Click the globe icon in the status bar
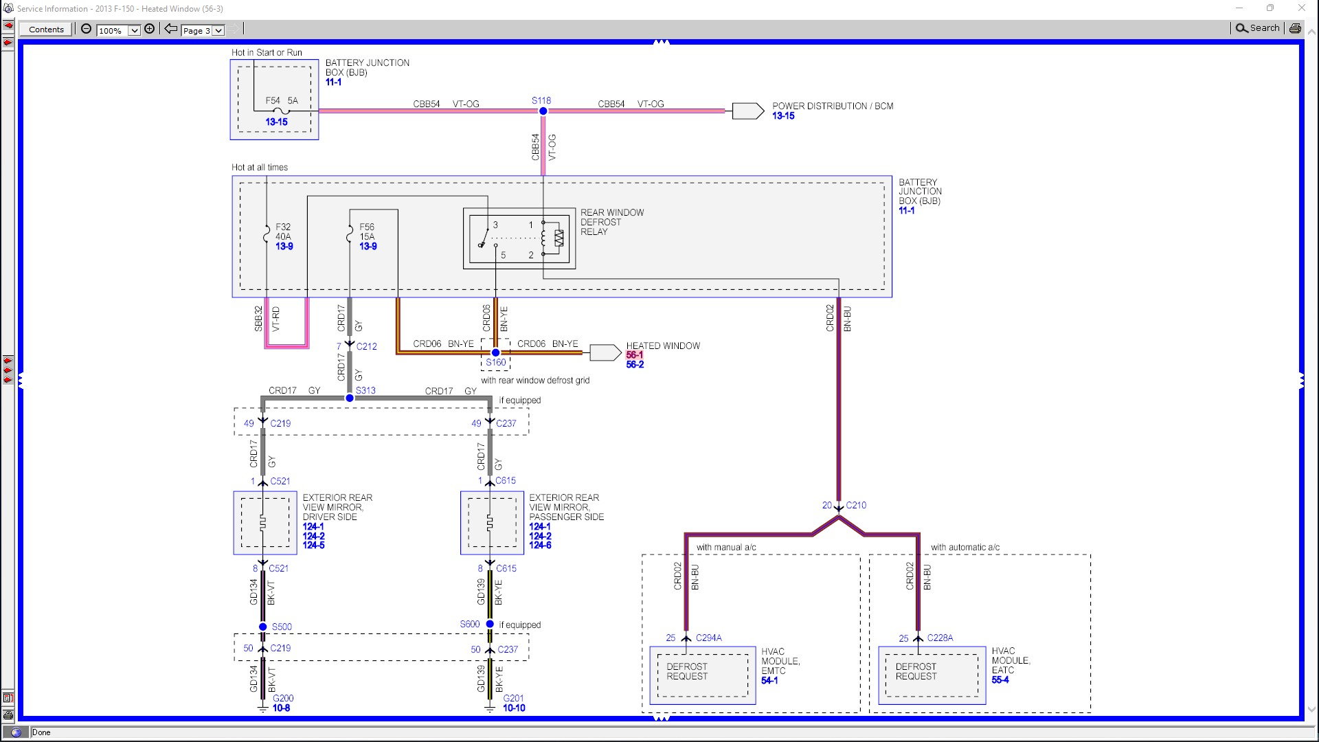 click(x=16, y=732)
